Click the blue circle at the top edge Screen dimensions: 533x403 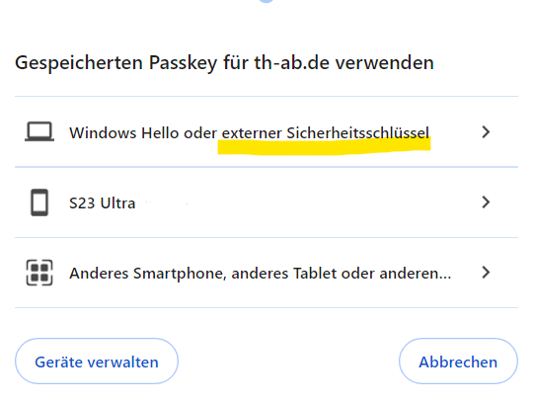point(266,1)
